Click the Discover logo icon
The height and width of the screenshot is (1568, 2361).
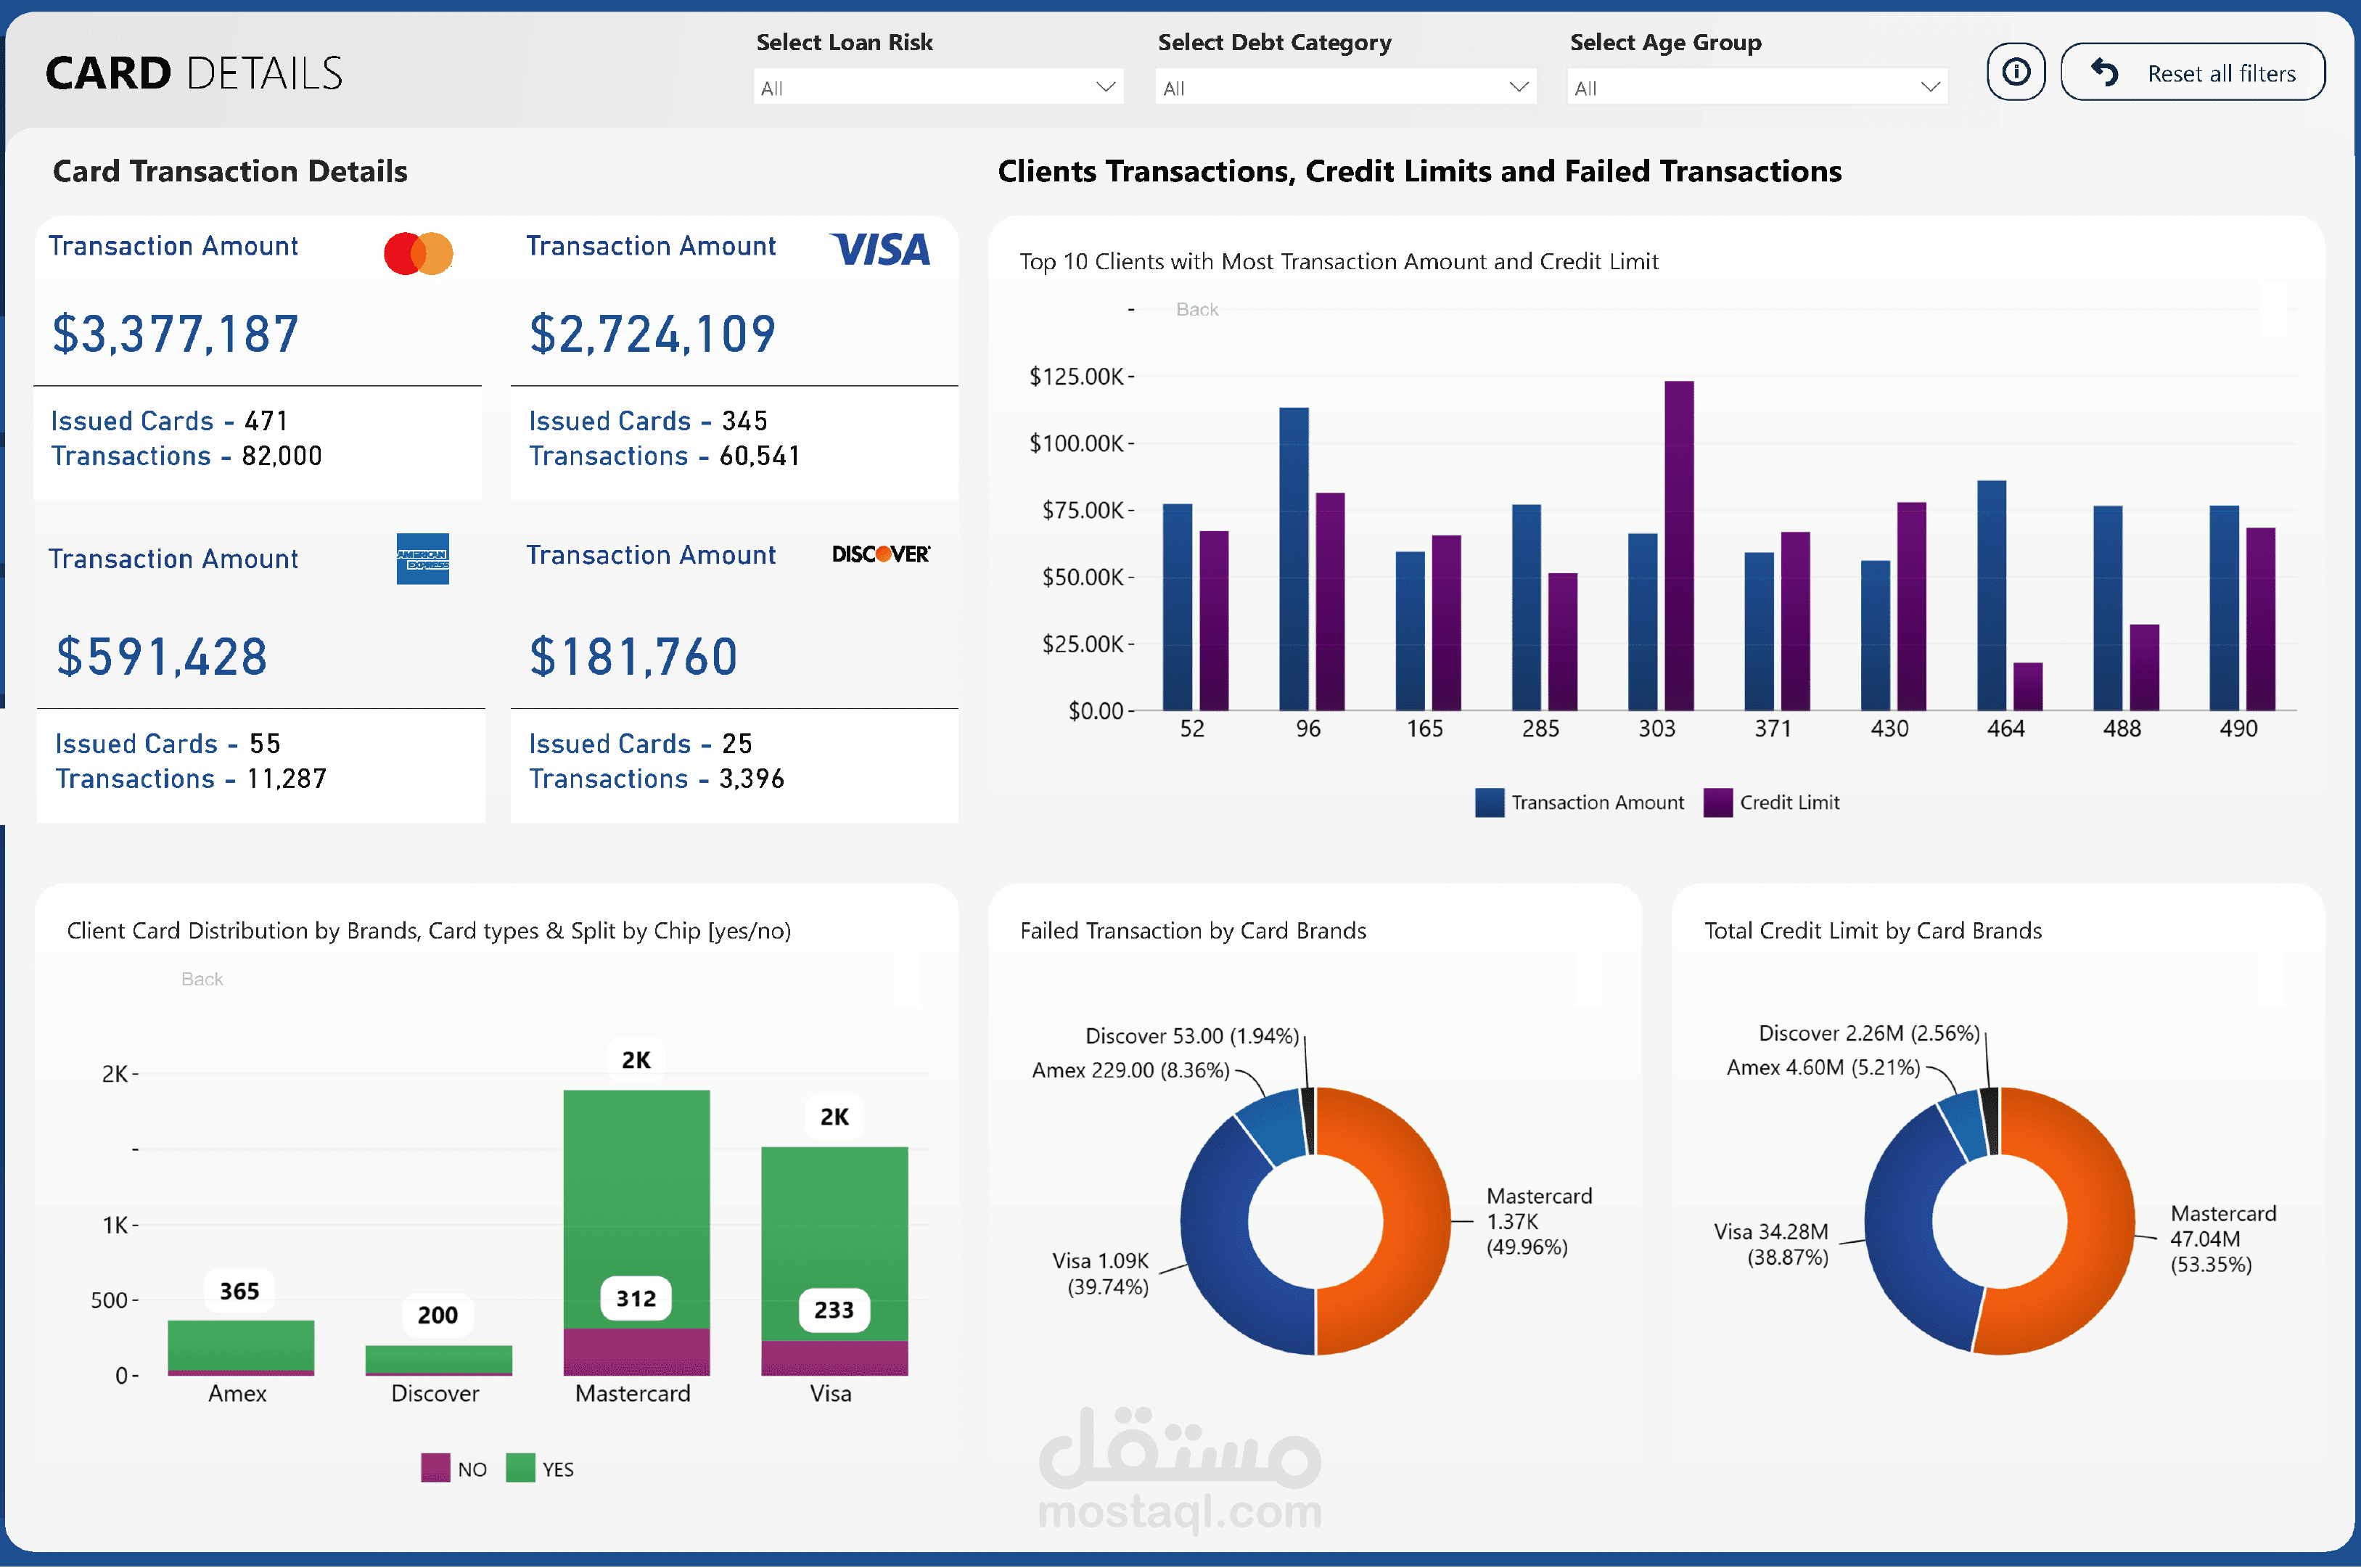[881, 553]
